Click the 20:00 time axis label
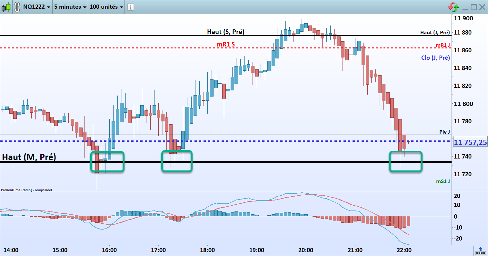The height and width of the screenshot is (256, 488). (x=306, y=250)
